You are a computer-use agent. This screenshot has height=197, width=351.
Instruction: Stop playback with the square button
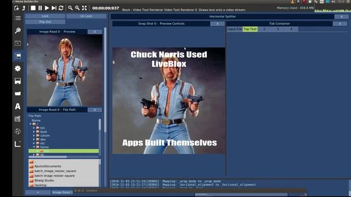pos(33,8)
